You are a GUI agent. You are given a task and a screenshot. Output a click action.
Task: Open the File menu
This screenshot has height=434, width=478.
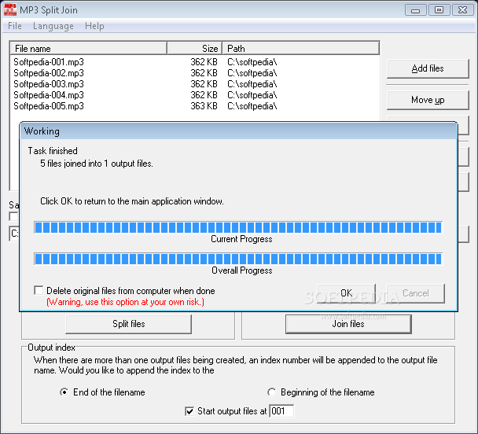click(15, 26)
